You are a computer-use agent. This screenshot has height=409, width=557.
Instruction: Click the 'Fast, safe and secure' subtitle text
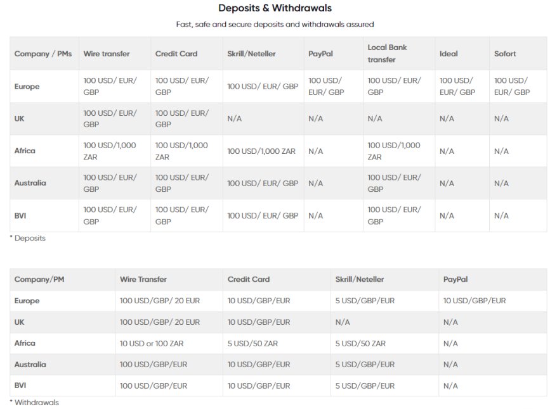point(275,25)
